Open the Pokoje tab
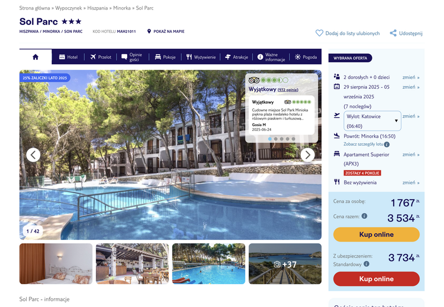This screenshot has width=444, height=307. (x=165, y=57)
